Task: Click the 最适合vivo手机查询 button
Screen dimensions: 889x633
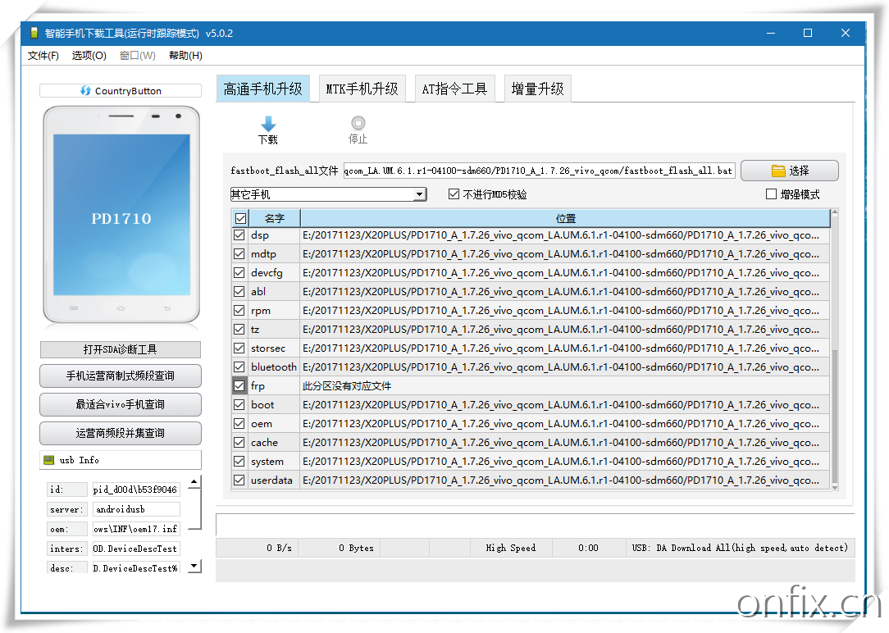Action: pyautogui.click(x=120, y=404)
